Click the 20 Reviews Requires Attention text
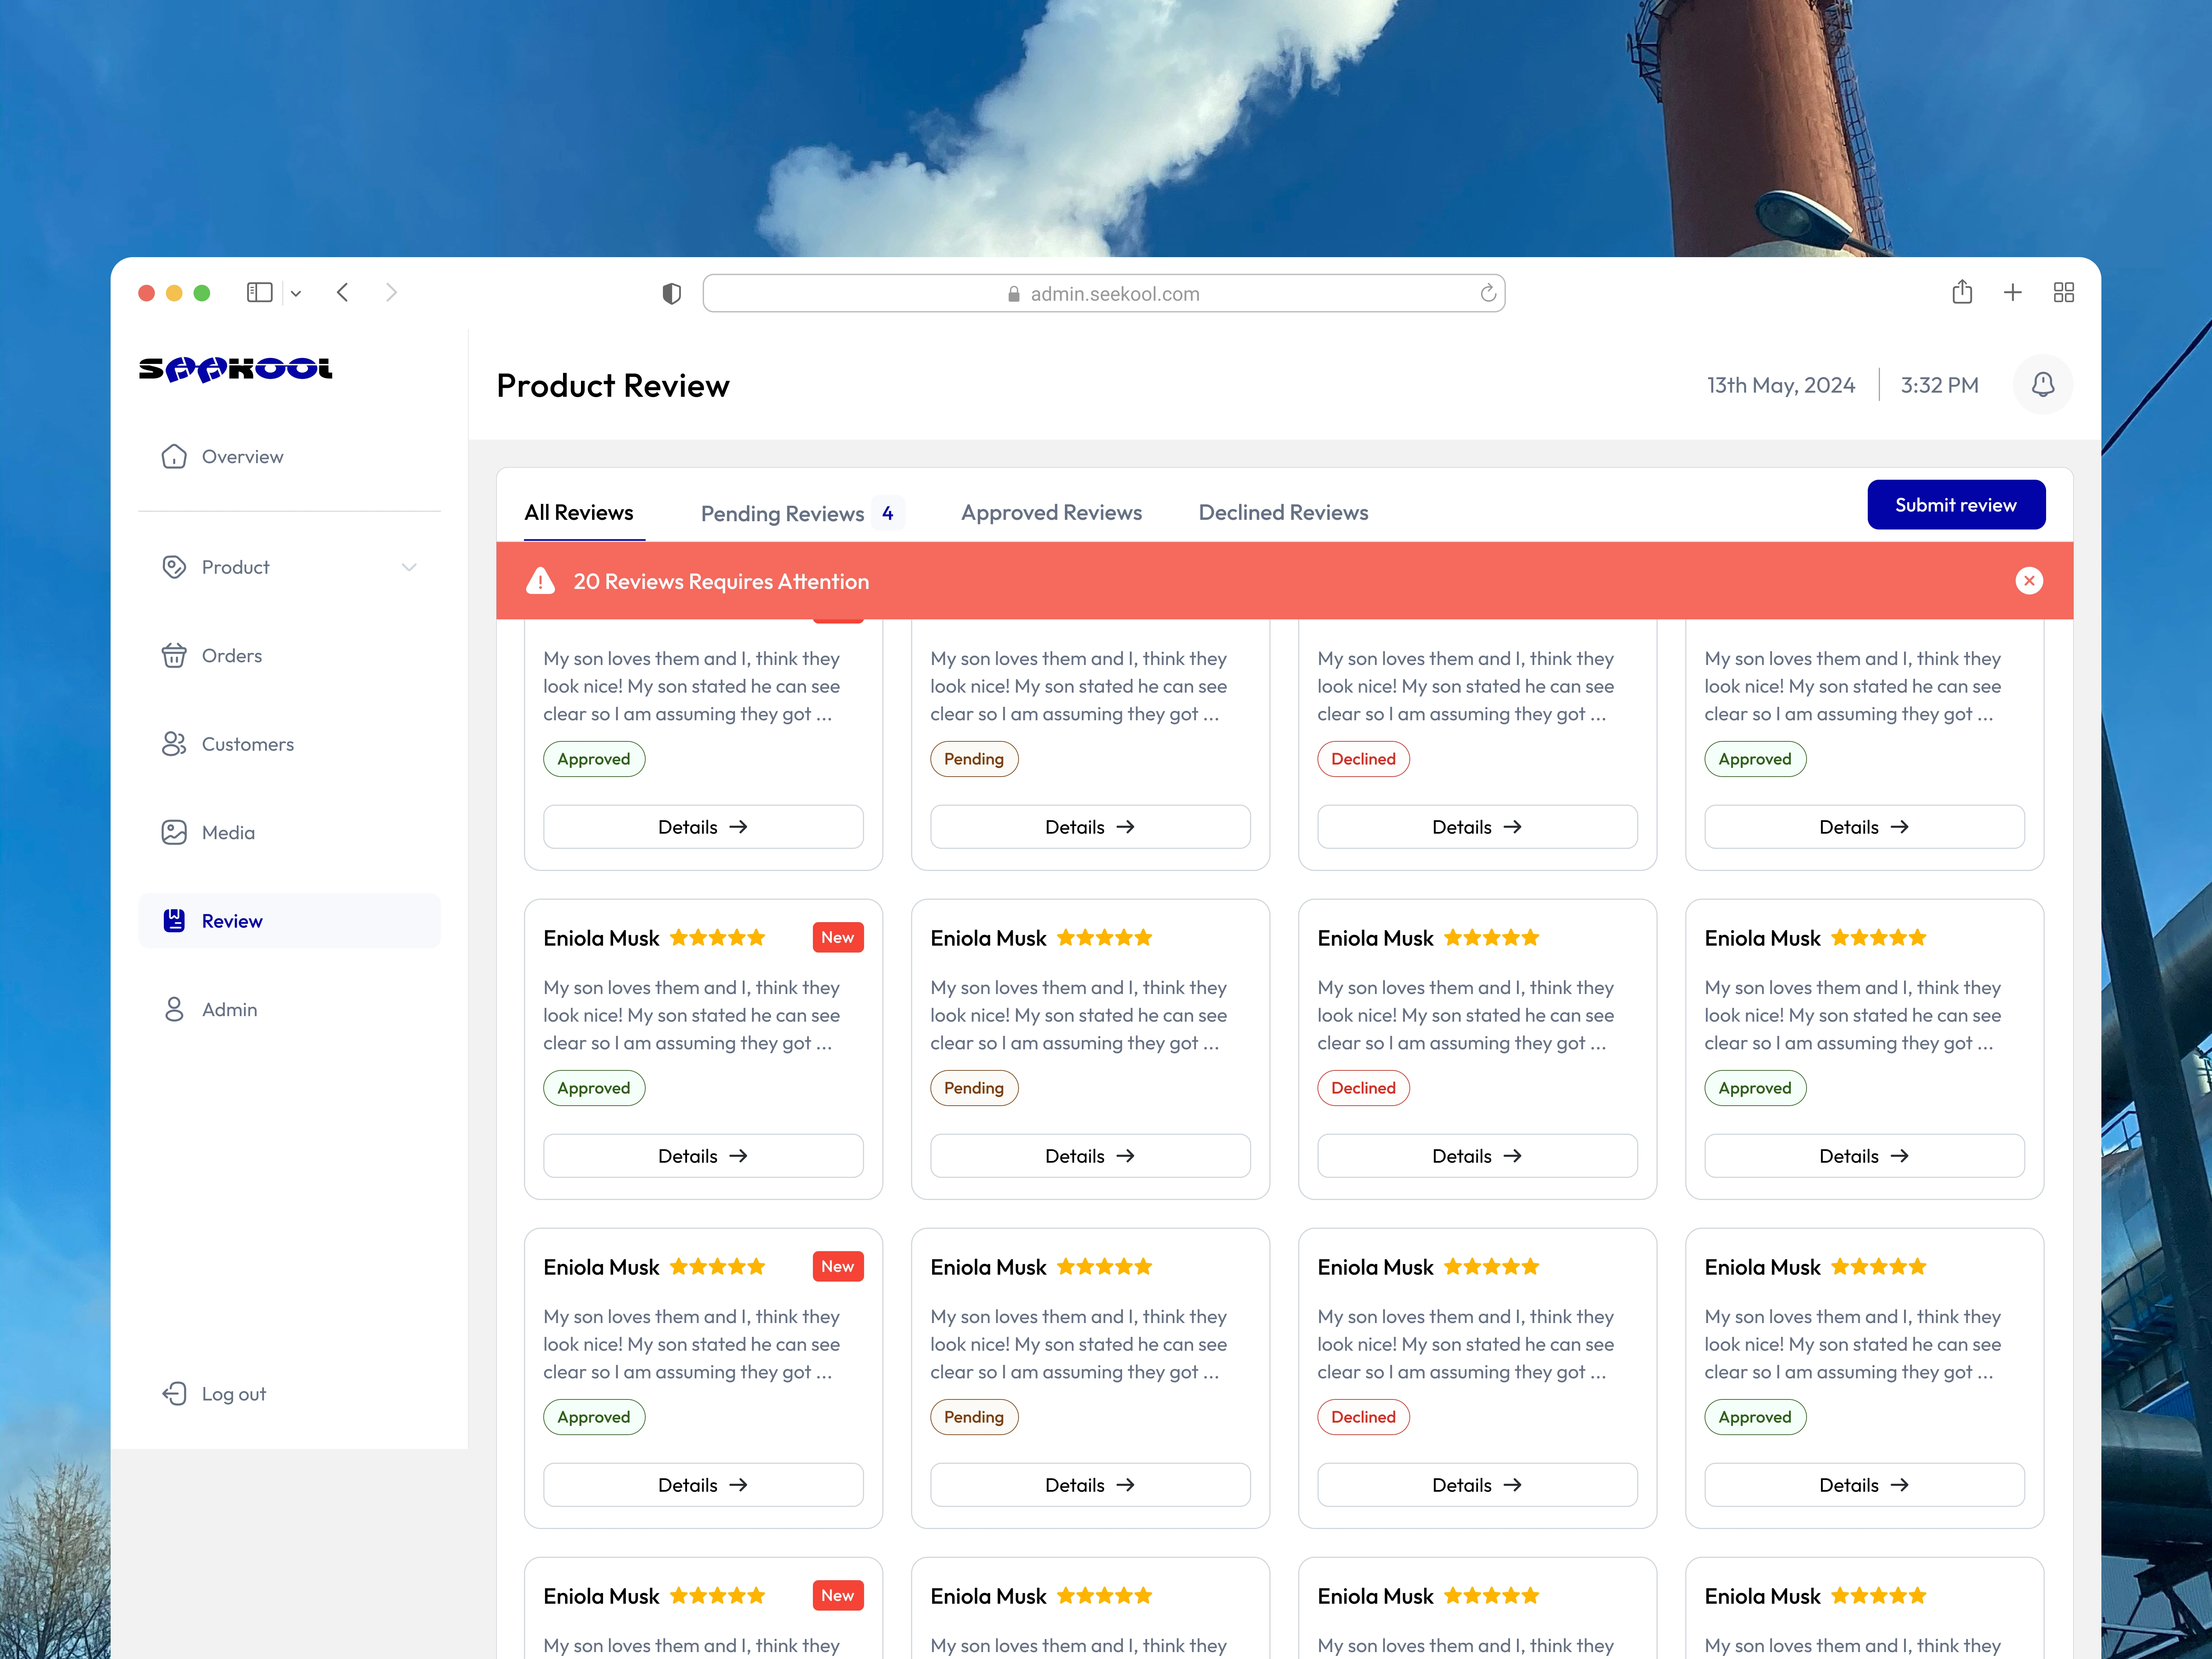The width and height of the screenshot is (2212, 1659). (x=721, y=581)
